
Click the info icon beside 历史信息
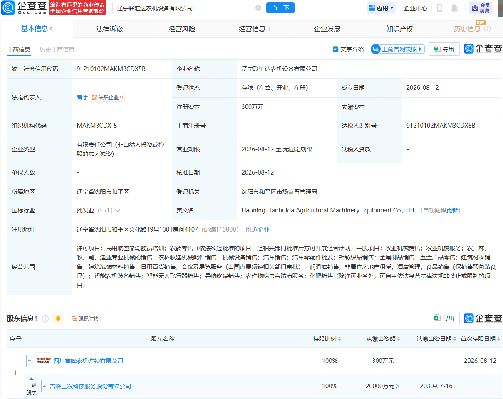click(488, 29)
